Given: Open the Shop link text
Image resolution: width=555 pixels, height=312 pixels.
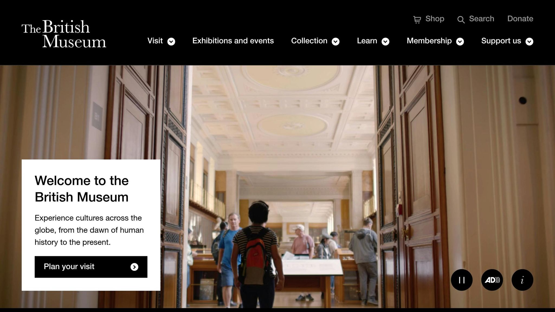Looking at the screenshot, I should [x=435, y=19].
